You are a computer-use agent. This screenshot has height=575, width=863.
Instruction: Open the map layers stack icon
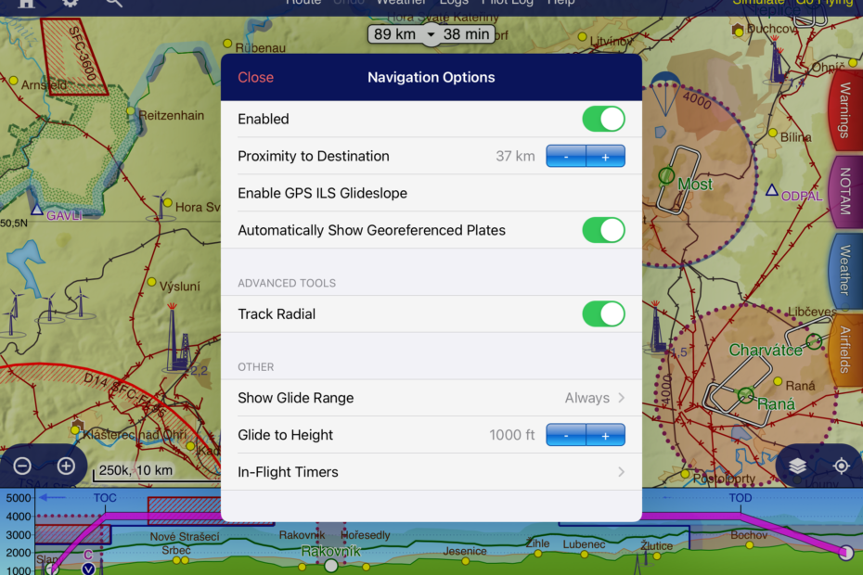798,466
